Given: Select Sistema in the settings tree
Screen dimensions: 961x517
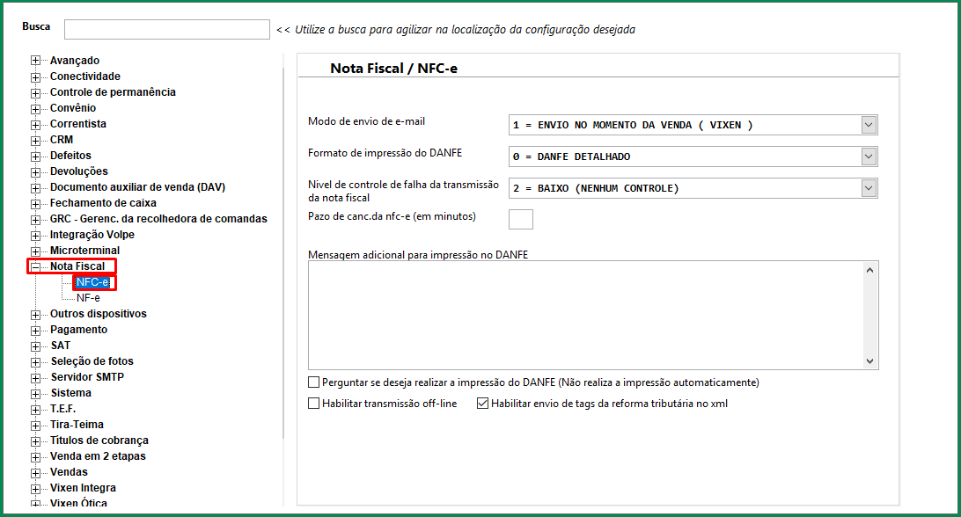Looking at the screenshot, I should tap(71, 393).
